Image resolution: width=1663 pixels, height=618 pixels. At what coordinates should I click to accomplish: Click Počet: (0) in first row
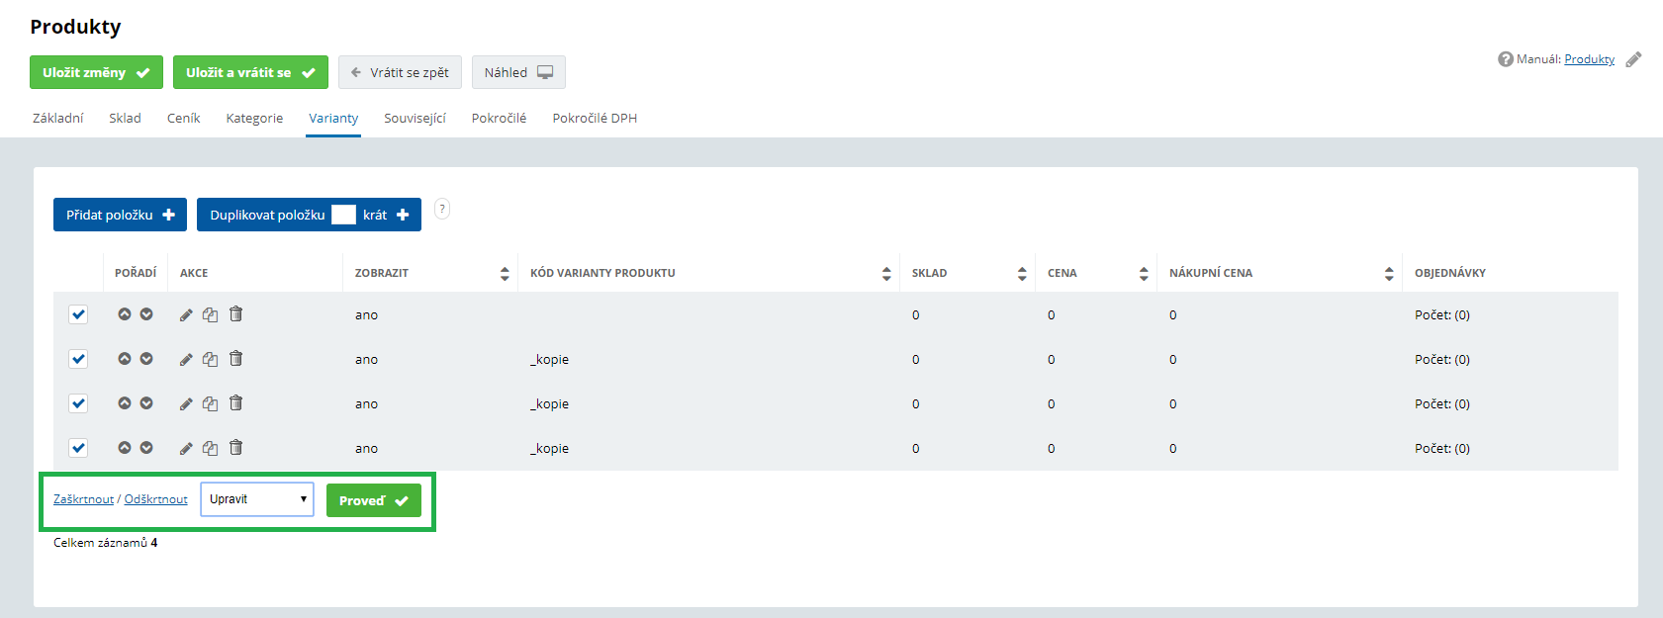point(1442,315)
